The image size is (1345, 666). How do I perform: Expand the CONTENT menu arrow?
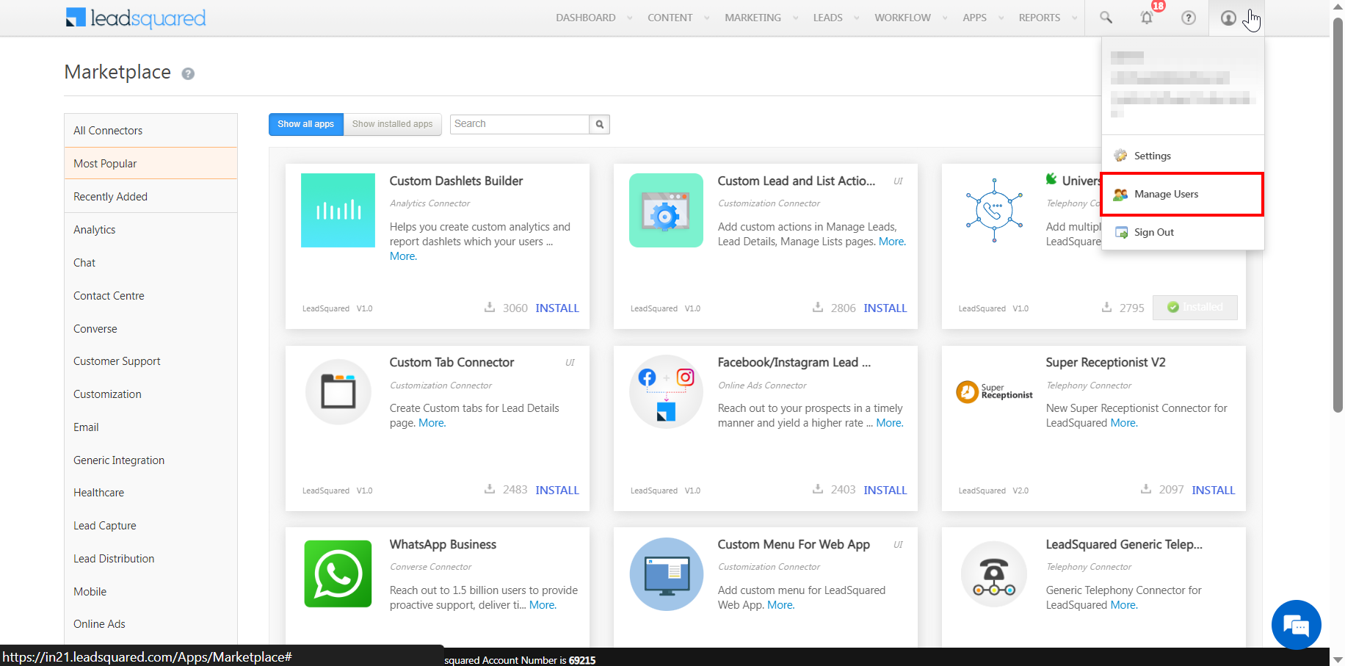pyautogui.click(x=707, y=18)
